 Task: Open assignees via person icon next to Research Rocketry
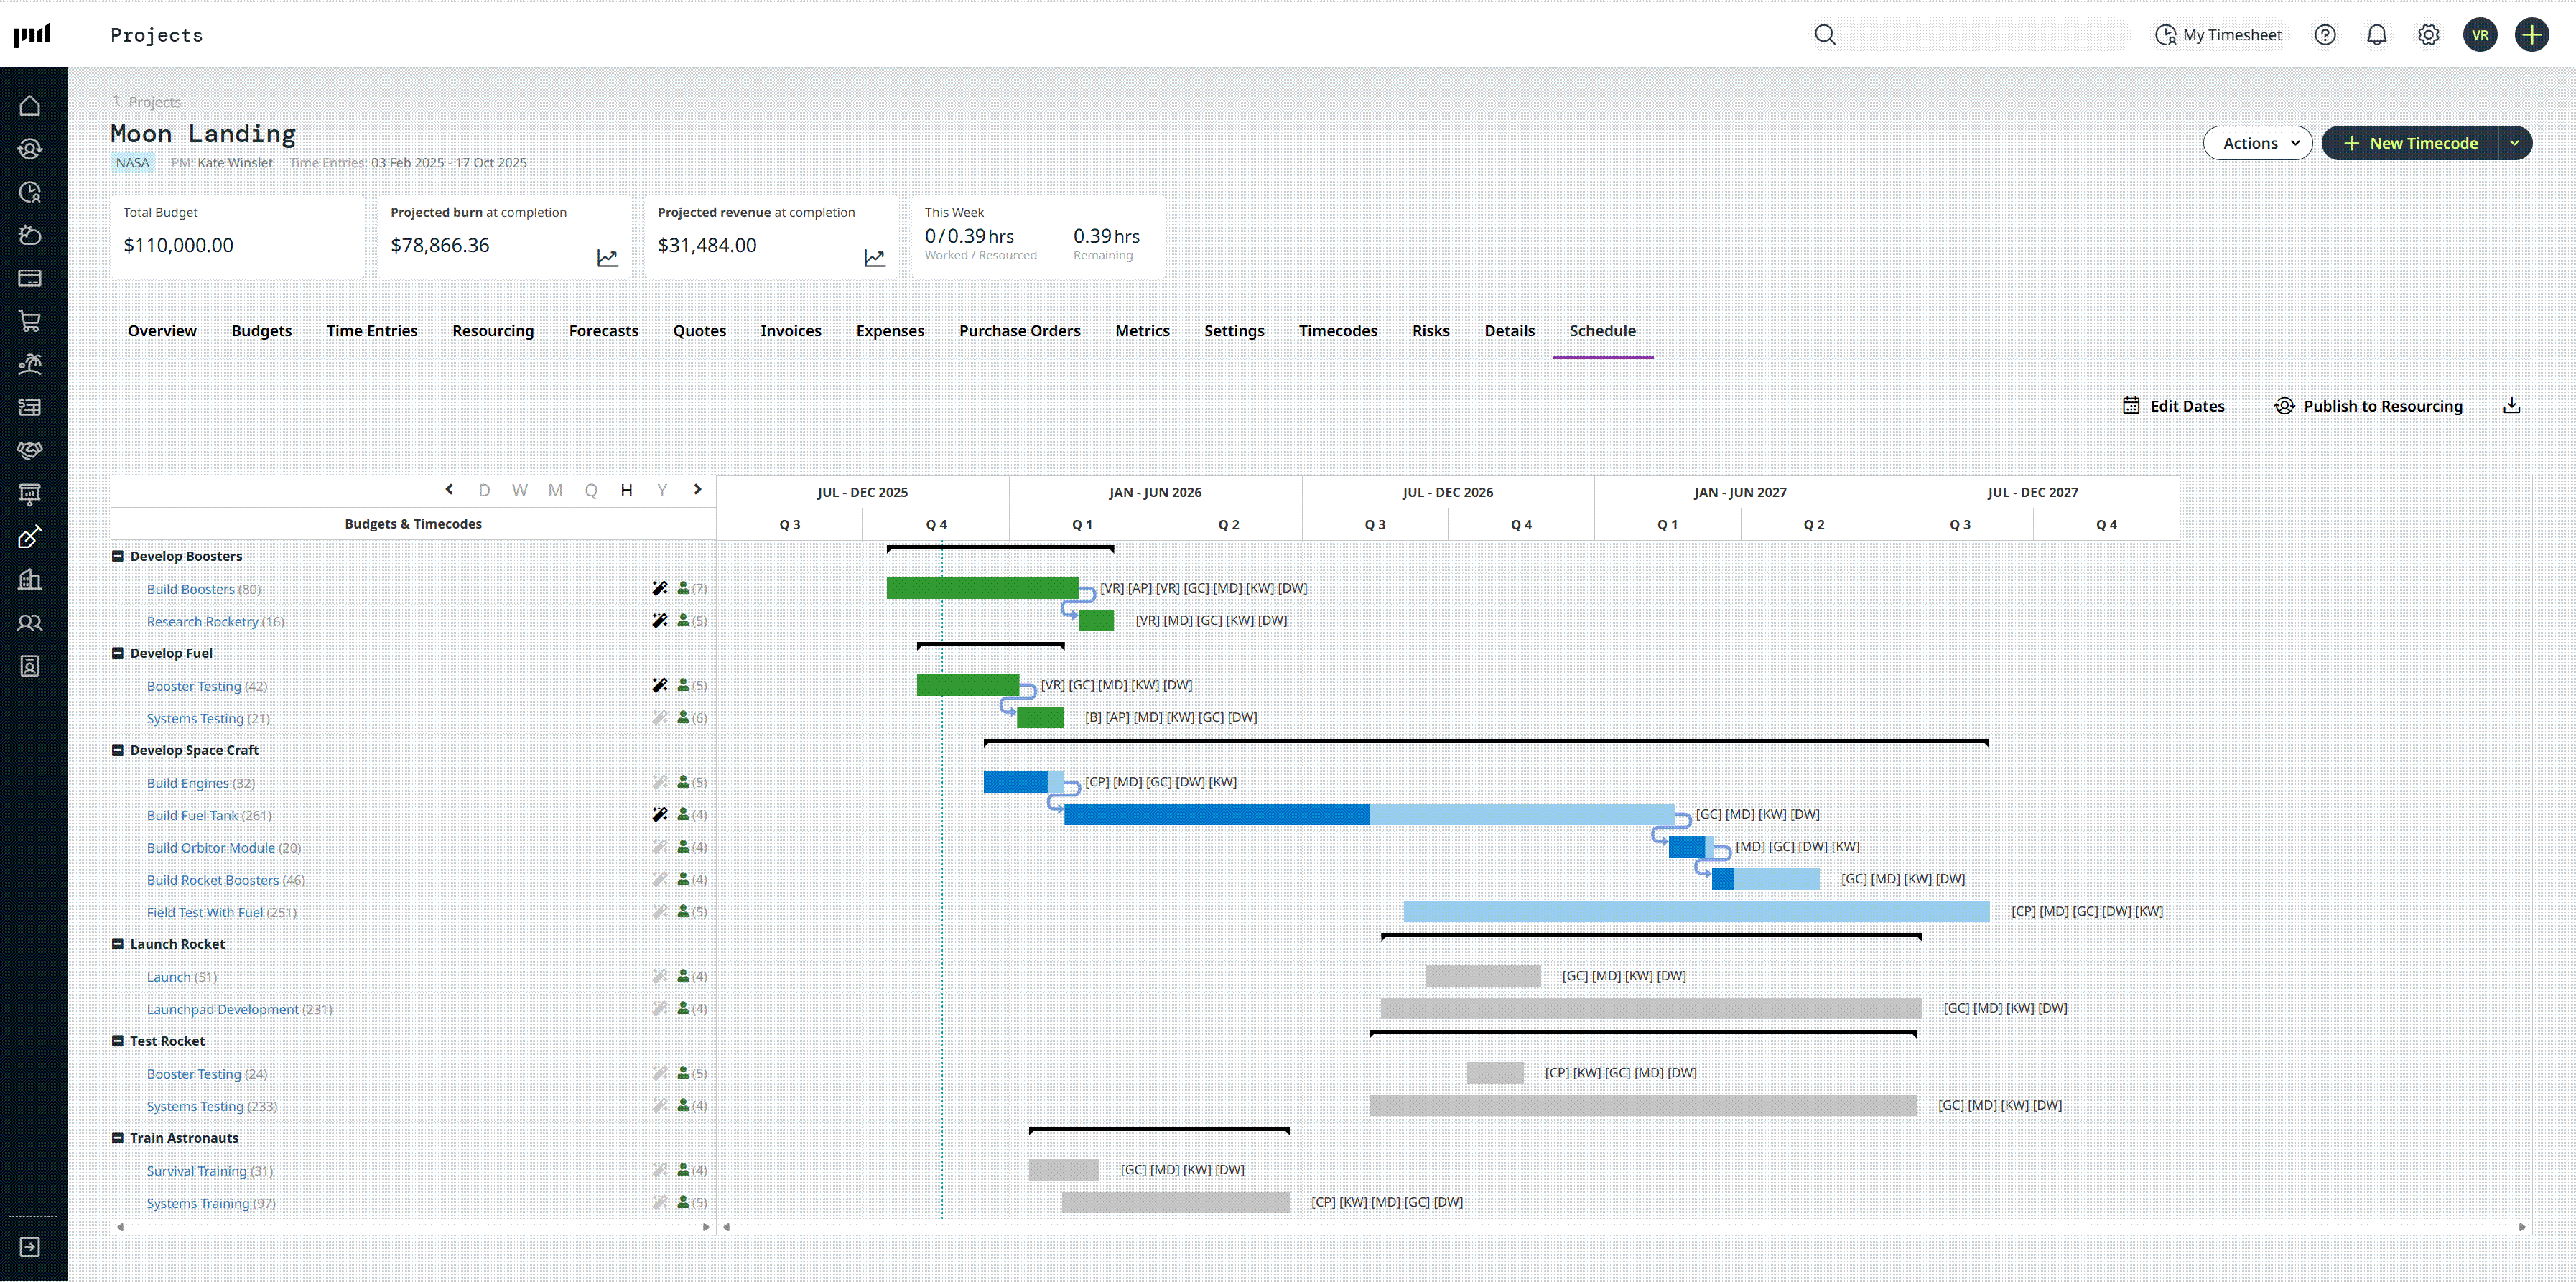(x=682, y=621)
